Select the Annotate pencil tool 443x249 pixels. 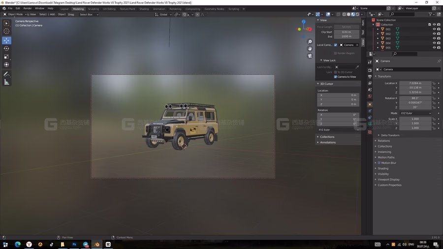[x=6, y=74]
